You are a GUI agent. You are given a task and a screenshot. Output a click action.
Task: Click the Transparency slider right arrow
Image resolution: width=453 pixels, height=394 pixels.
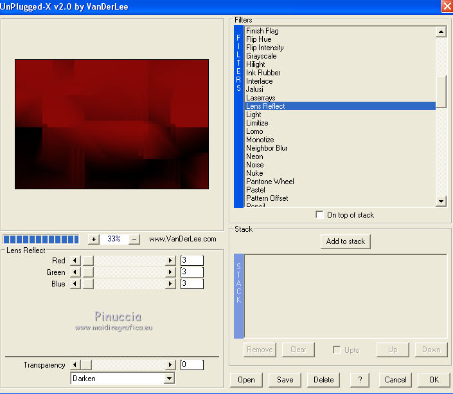(170, 365)
